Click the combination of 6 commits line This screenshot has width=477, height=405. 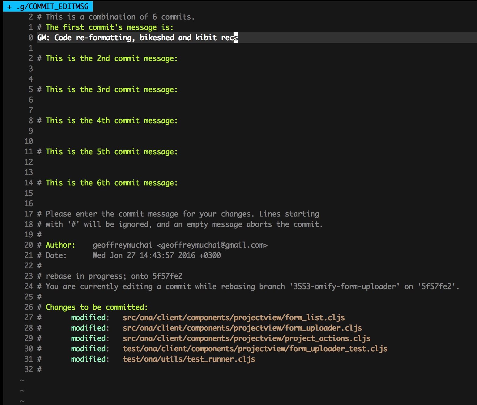(x=116, y=17)
